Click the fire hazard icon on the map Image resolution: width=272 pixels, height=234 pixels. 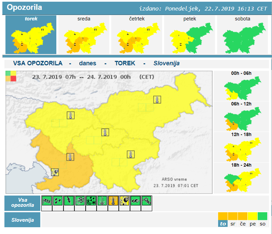click(55, 172)
